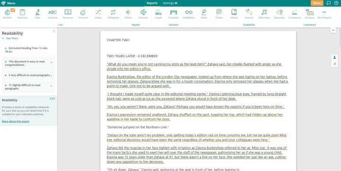Close the Readability side panel

click(54, 31)
